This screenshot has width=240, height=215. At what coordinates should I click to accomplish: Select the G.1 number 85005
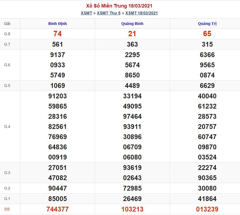57,199
